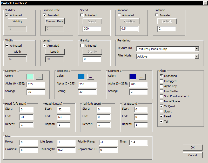Disable the XY Quad flag
The height and width of the screenshot is (163, 208).
pyautogui.click(x=161, y=106)
